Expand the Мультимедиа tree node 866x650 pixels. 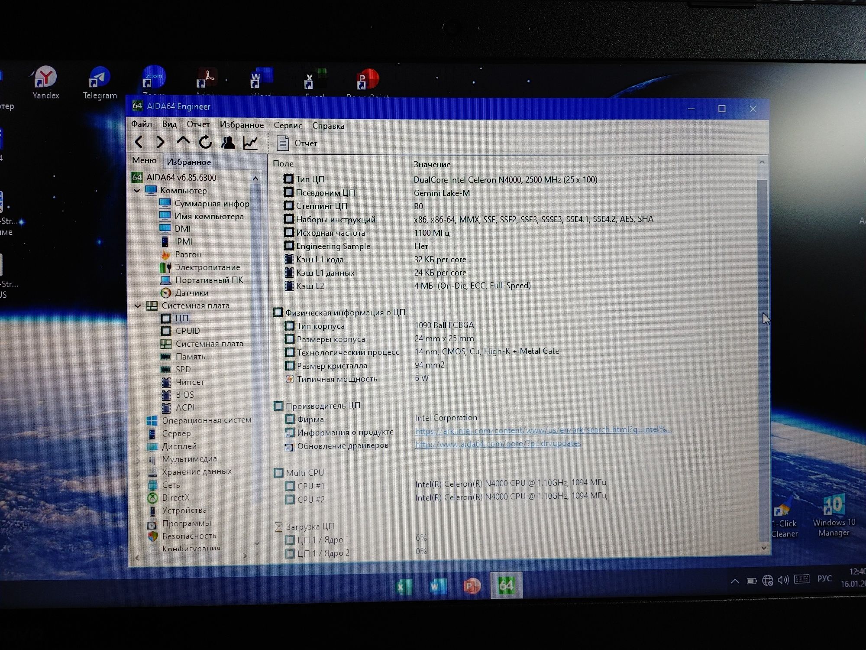click(x=139, y=459)
